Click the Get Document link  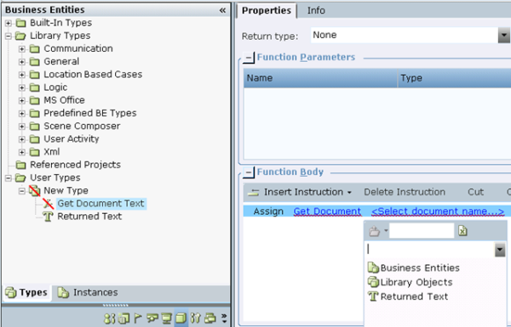pyautogui.click(x=327, y=211)
